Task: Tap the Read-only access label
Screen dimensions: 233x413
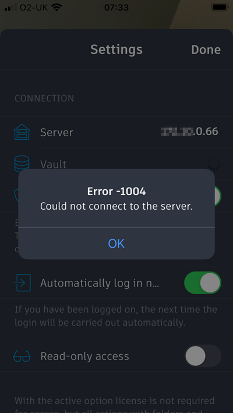Action: pos(84,356)
